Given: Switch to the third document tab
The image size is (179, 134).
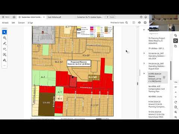Looking at the screenshot, I should [x=89, y=17].
